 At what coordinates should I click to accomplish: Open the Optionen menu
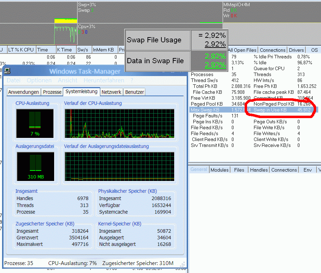[x=39, y=80]
